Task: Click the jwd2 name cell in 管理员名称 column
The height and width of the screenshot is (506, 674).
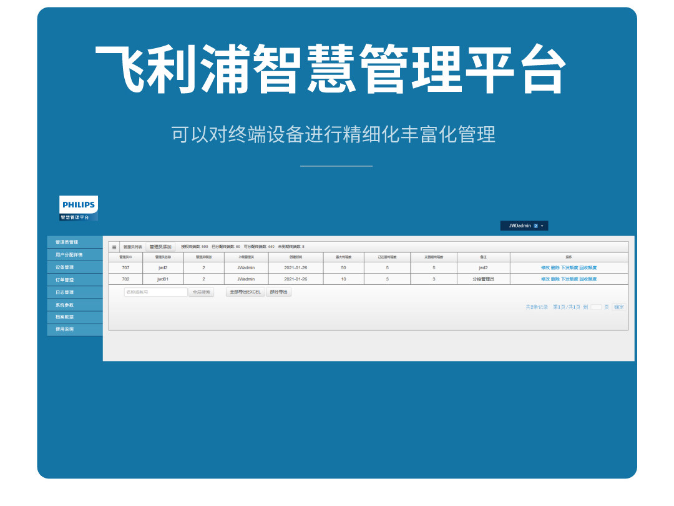Action: pos(163,267)
